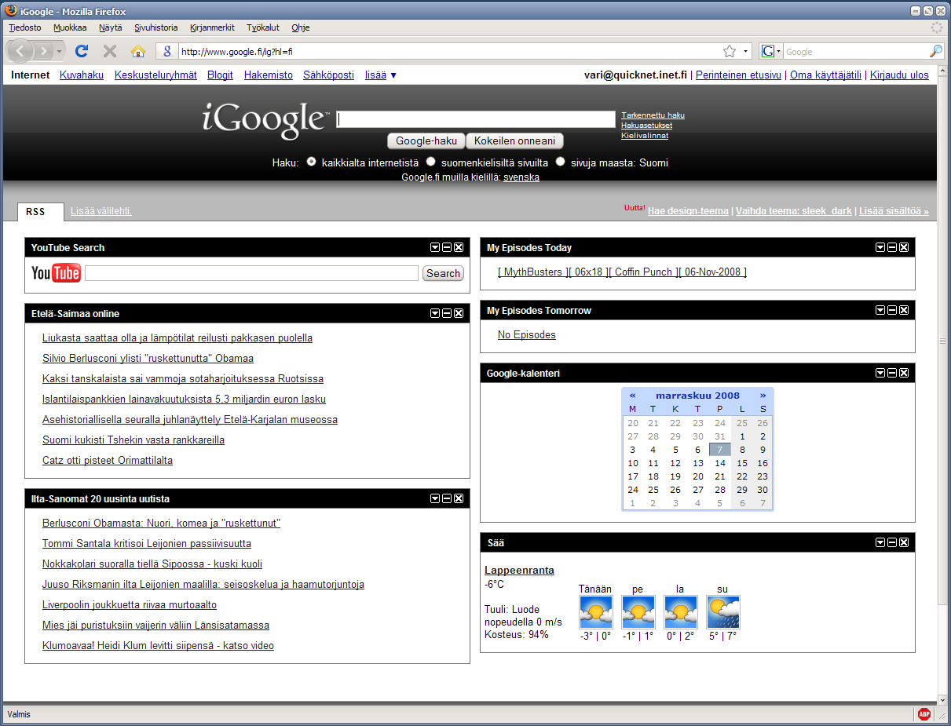Focus the iGoogle main search field

pyautogui.click(x=476, y=119)
